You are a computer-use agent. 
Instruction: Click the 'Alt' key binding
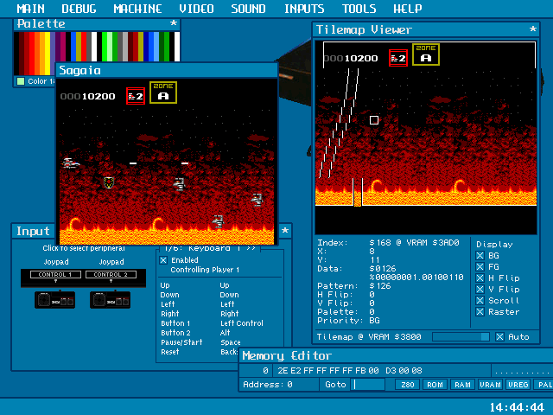tap(225, 333)
